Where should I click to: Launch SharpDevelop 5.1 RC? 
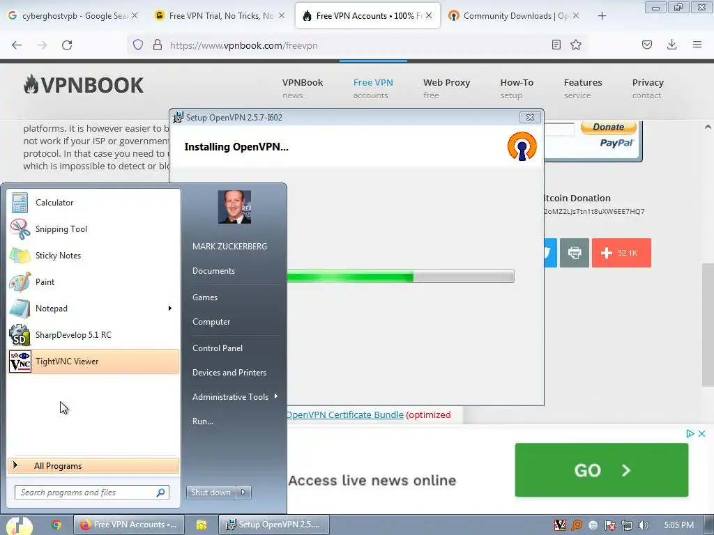click(93, 335)
